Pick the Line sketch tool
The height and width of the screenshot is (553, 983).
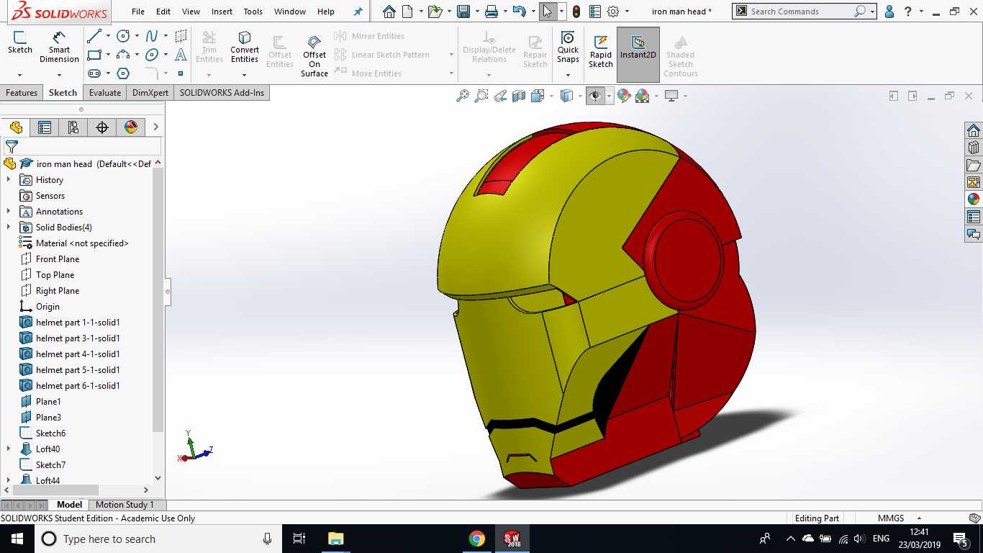point(94,36)
